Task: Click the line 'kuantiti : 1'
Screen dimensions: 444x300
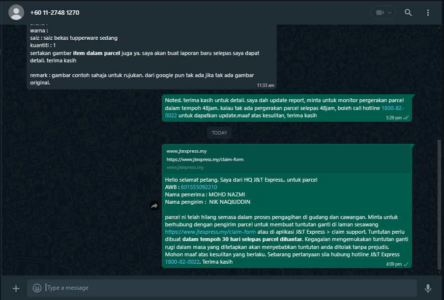Action: click(43, 45)
